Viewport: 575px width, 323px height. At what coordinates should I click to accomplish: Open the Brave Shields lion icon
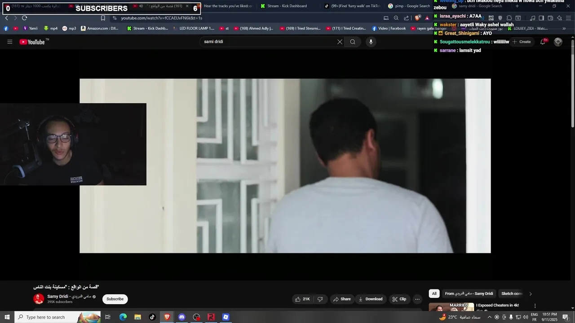pyautogui.click(x=417, y=18)
